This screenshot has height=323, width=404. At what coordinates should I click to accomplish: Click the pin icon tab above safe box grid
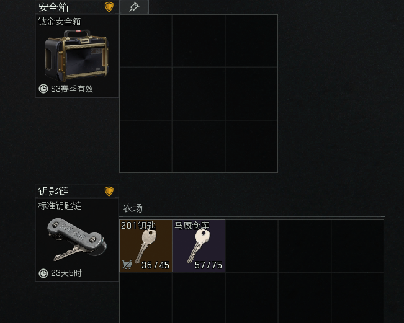[134, 7]
